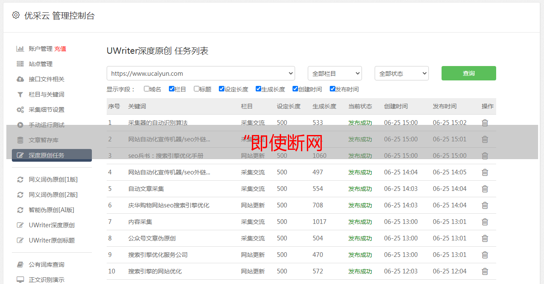Screen dimensions: 544x284
Task: Click the gears icon for 采集细节设置
Action: point(20,110)
